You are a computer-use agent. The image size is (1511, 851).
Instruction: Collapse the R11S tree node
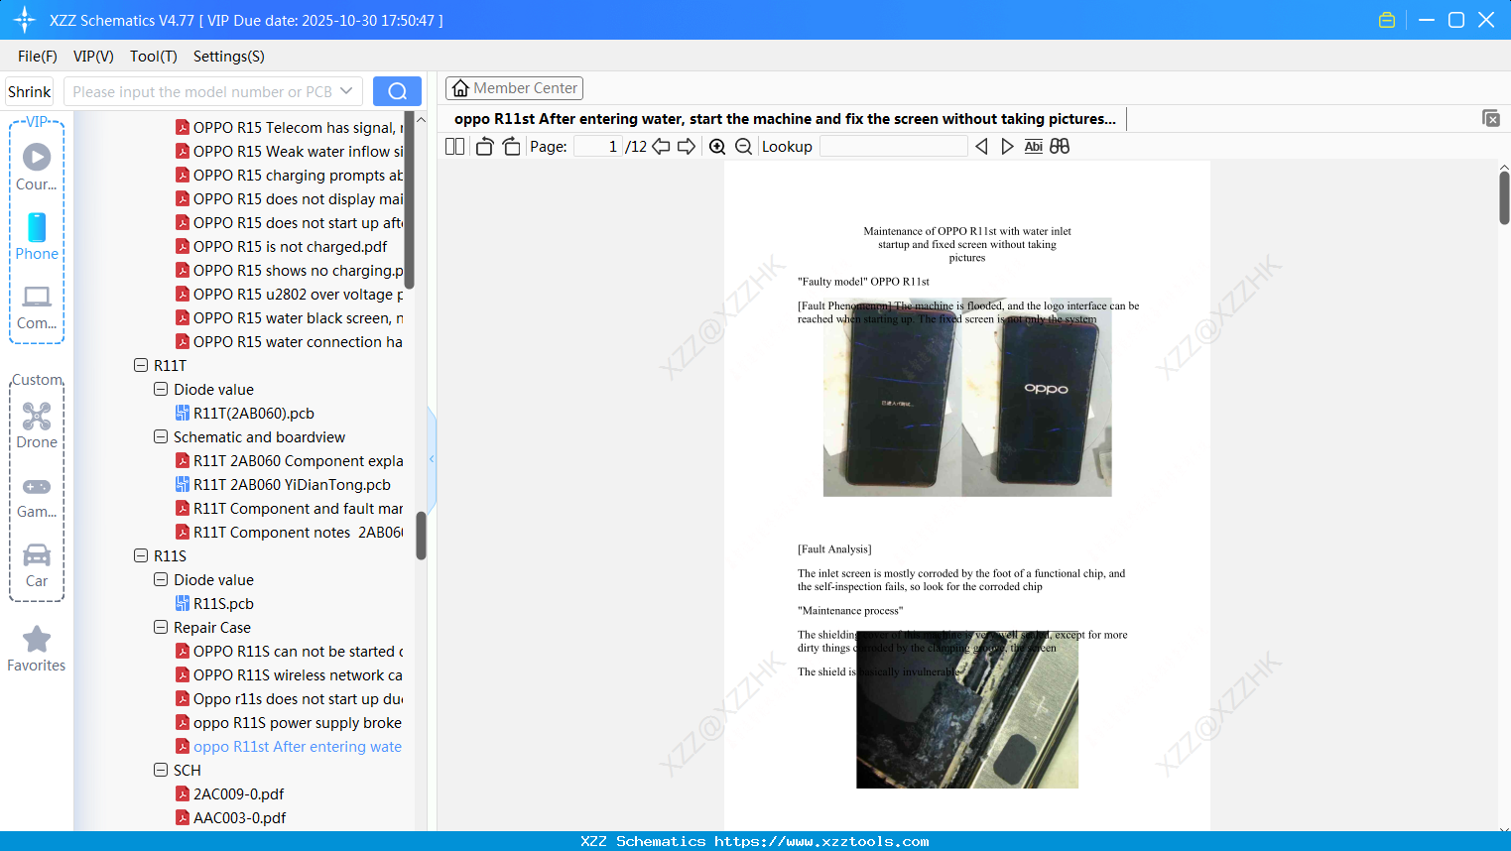point(141,555)
